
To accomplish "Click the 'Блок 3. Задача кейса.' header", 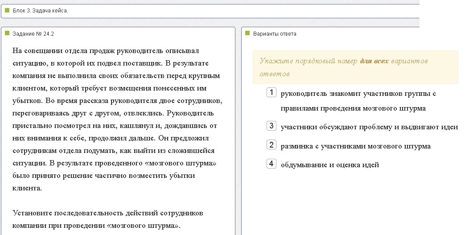I will pyautogui.click(x=40, y=11).
